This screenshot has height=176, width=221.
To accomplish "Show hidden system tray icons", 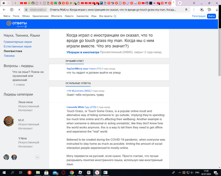I will click(179, 172).
